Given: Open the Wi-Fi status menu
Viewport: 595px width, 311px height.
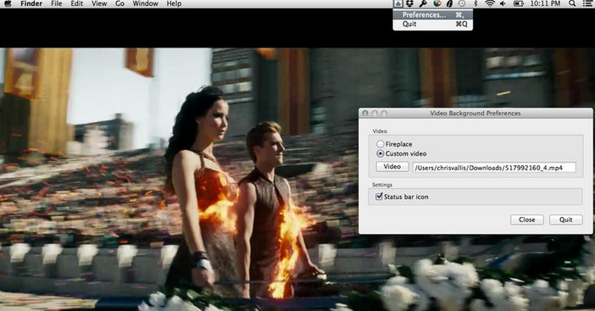Looking at the screenshot, I should click(x=490, y=3).
